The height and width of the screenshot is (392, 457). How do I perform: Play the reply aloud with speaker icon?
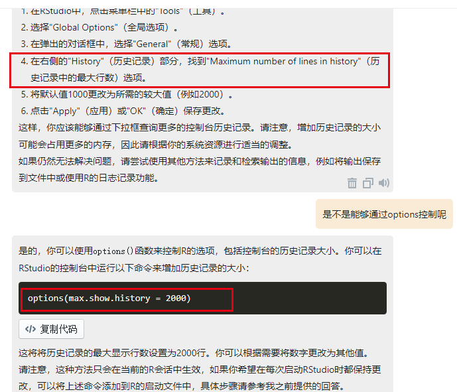point(384,183)
